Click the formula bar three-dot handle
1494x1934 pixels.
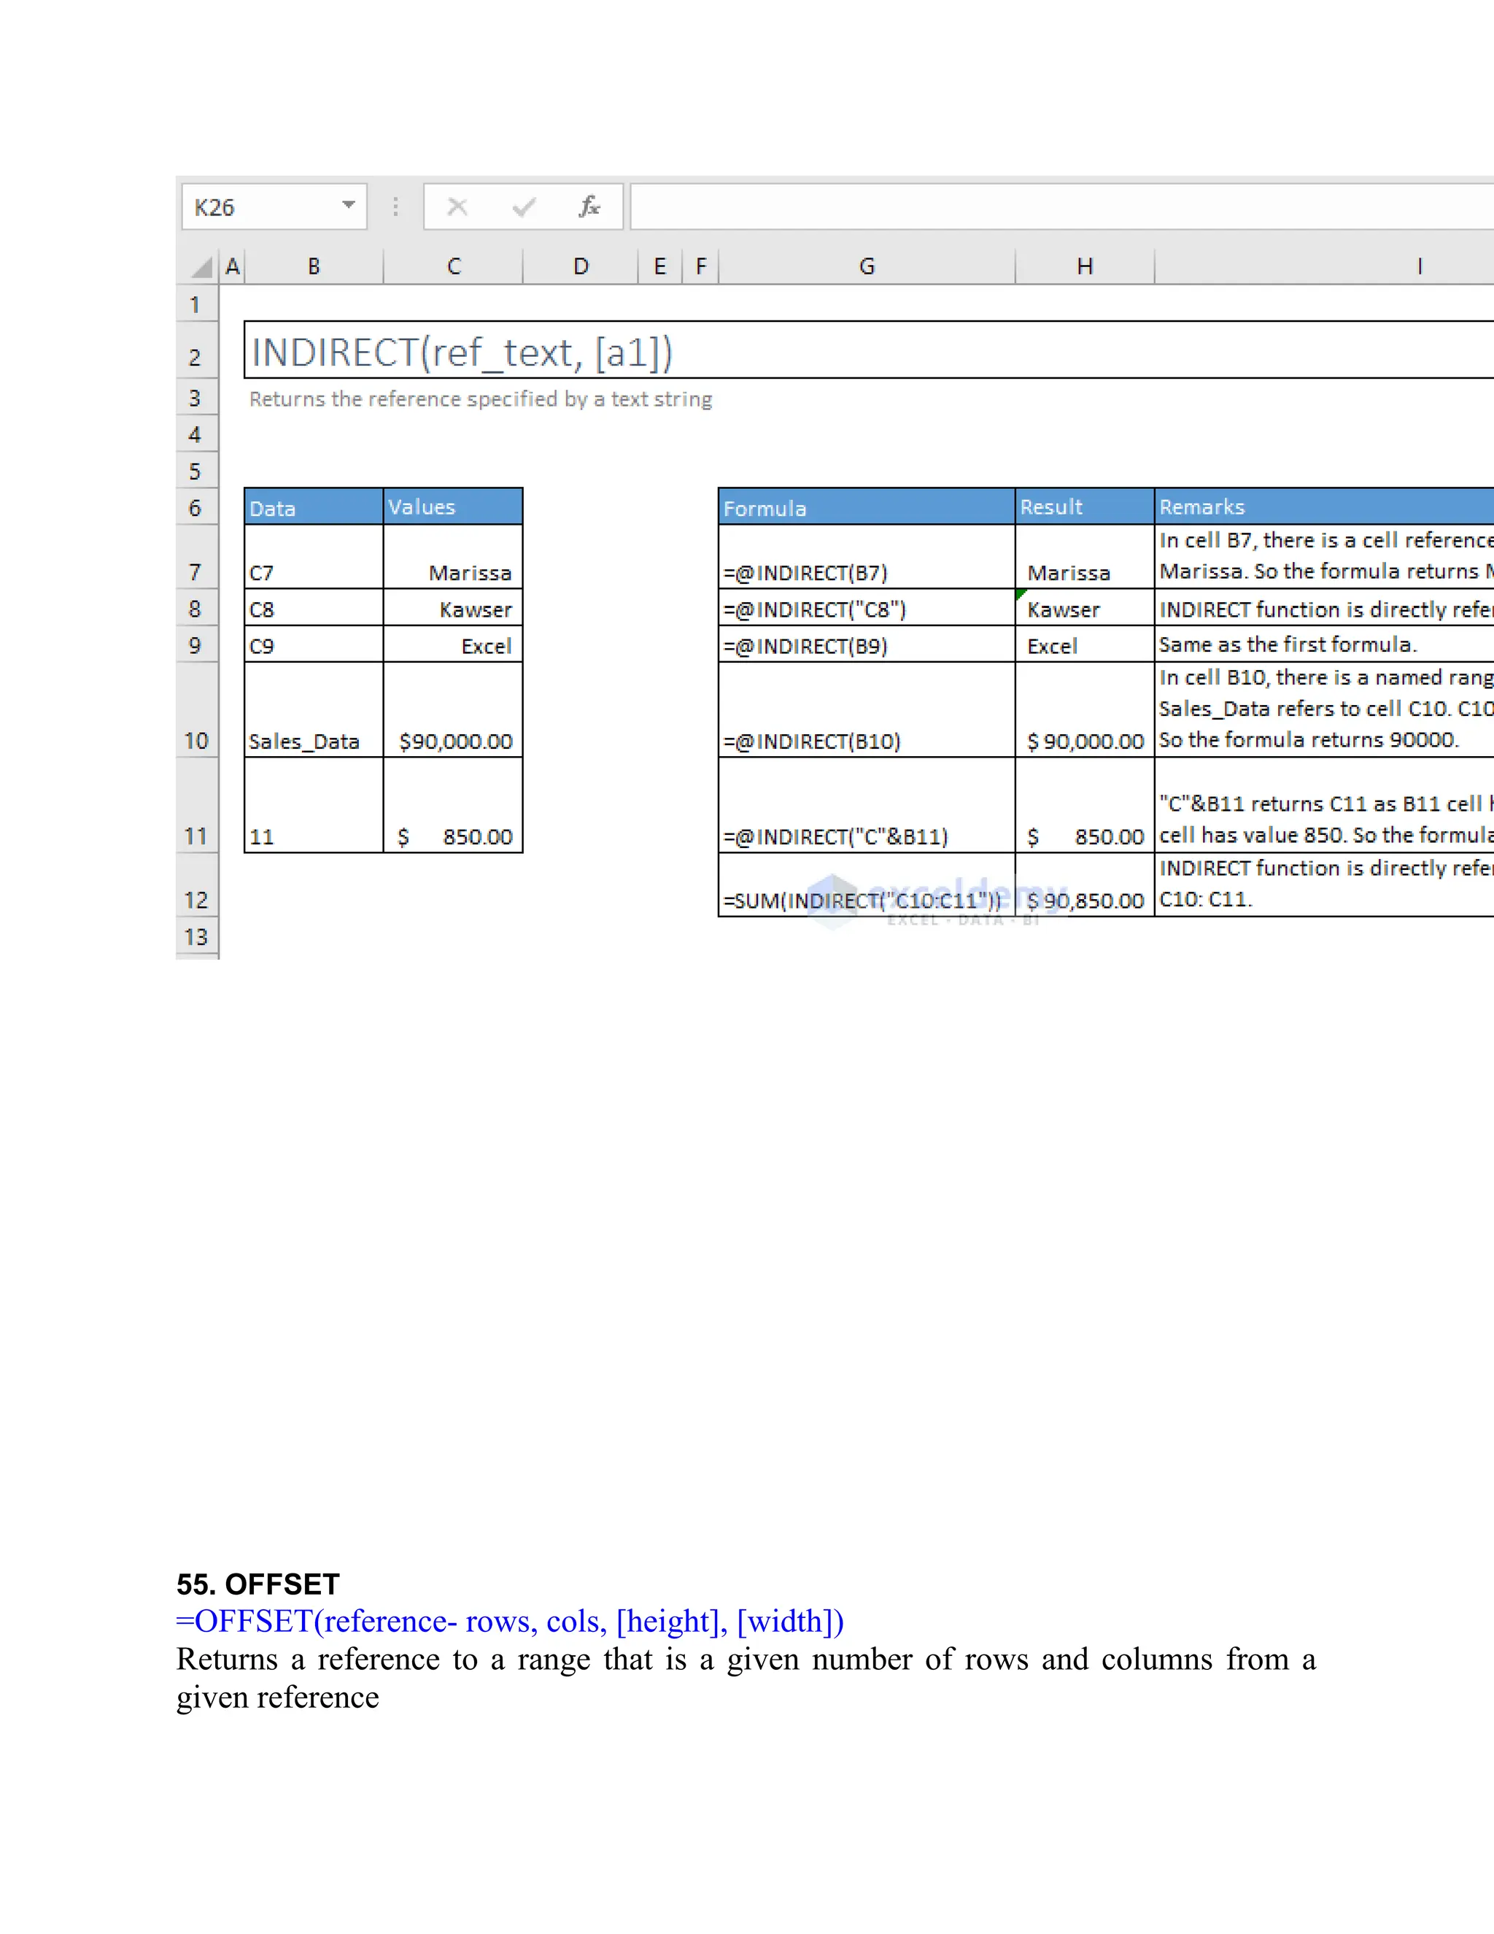click(395, 207)
